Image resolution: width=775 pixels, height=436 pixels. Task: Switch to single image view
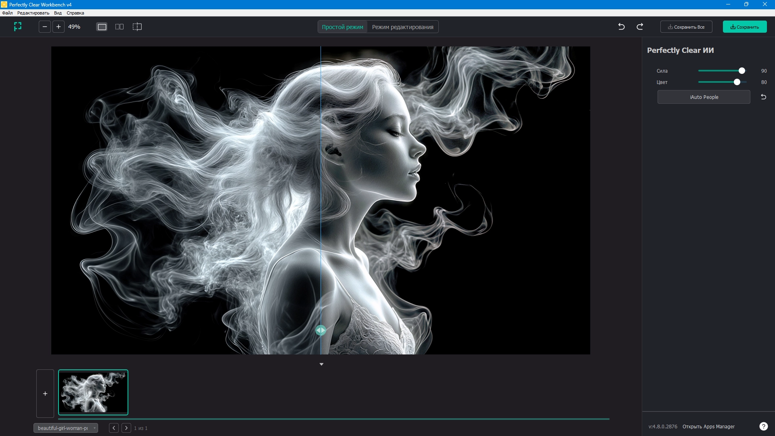pos(102,27)
